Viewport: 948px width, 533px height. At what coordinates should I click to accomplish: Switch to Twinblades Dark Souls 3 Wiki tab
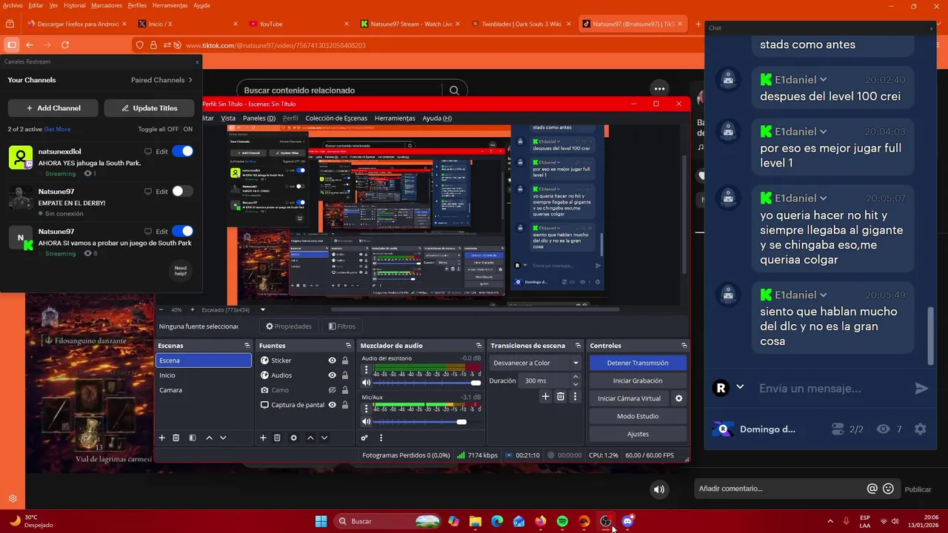point(521,24)
